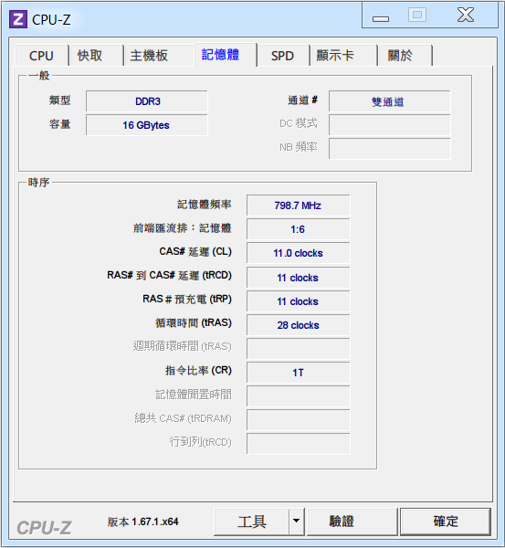Image resolution: width=505 pixels, height=548 pixels.
Task: Click the 通道 # label
Action: click(x=302, y=100)
